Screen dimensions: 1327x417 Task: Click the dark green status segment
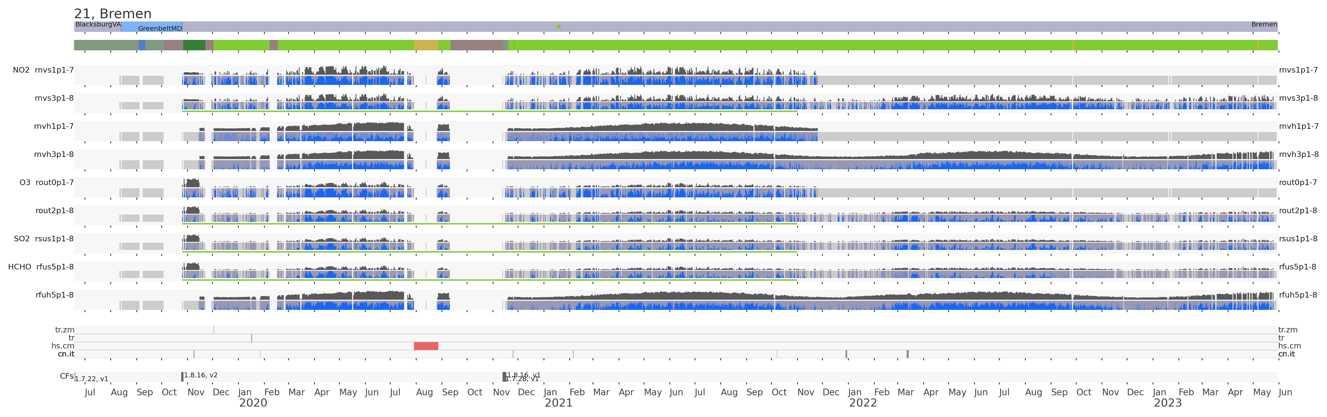pyautogui.click(x=194, y=45)
